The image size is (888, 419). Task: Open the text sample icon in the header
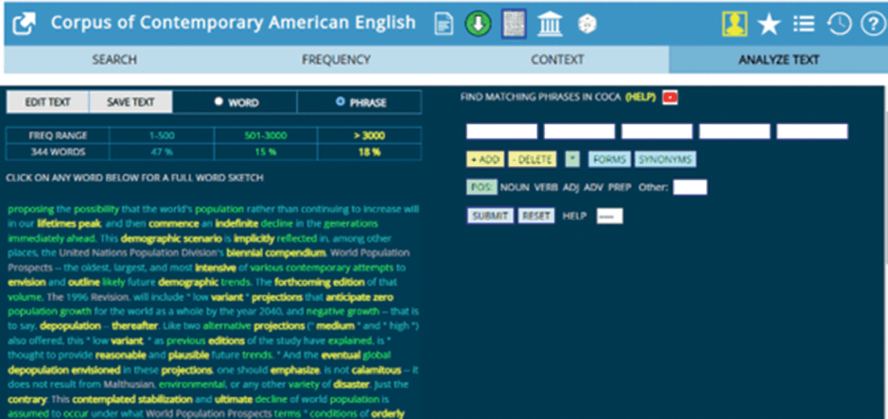tap(514, 24)
